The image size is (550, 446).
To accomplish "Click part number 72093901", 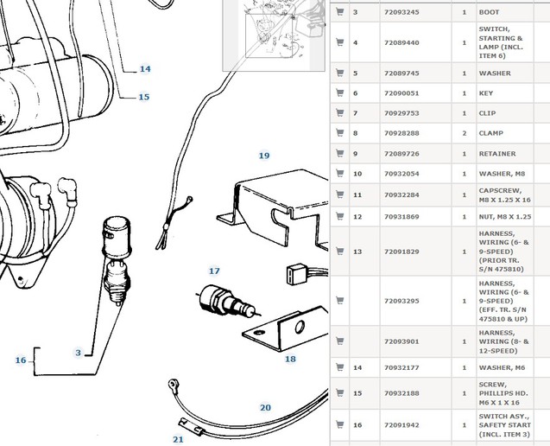I will click(401, 341).
